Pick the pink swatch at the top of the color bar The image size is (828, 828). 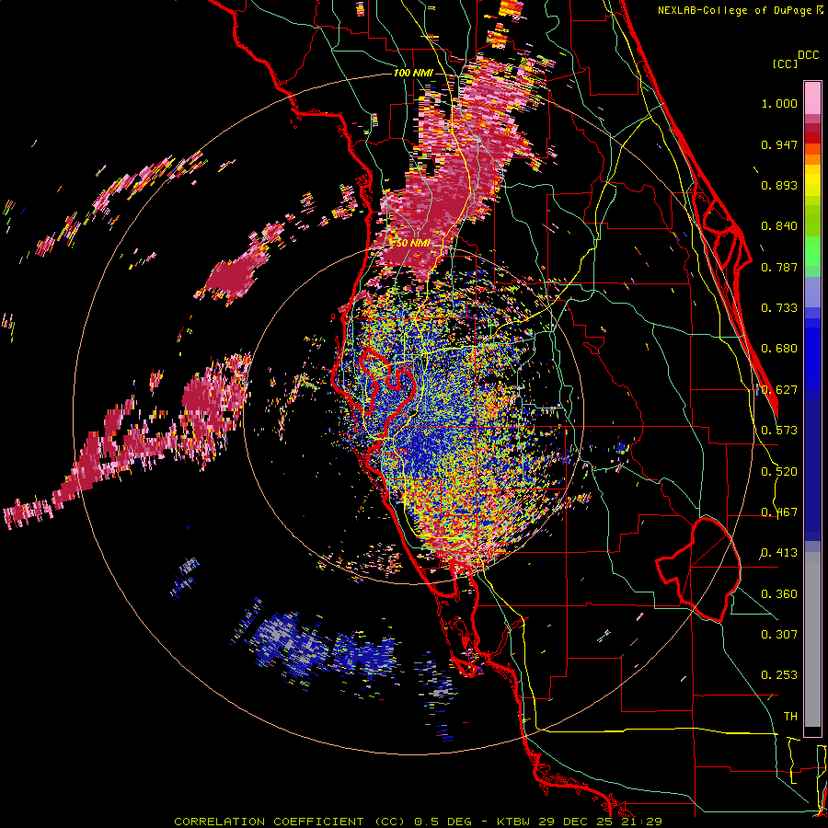pyautogui.click(x=812, y=98)
